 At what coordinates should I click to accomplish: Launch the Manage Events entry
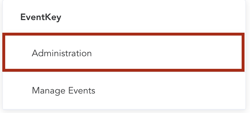coord(124,91)
